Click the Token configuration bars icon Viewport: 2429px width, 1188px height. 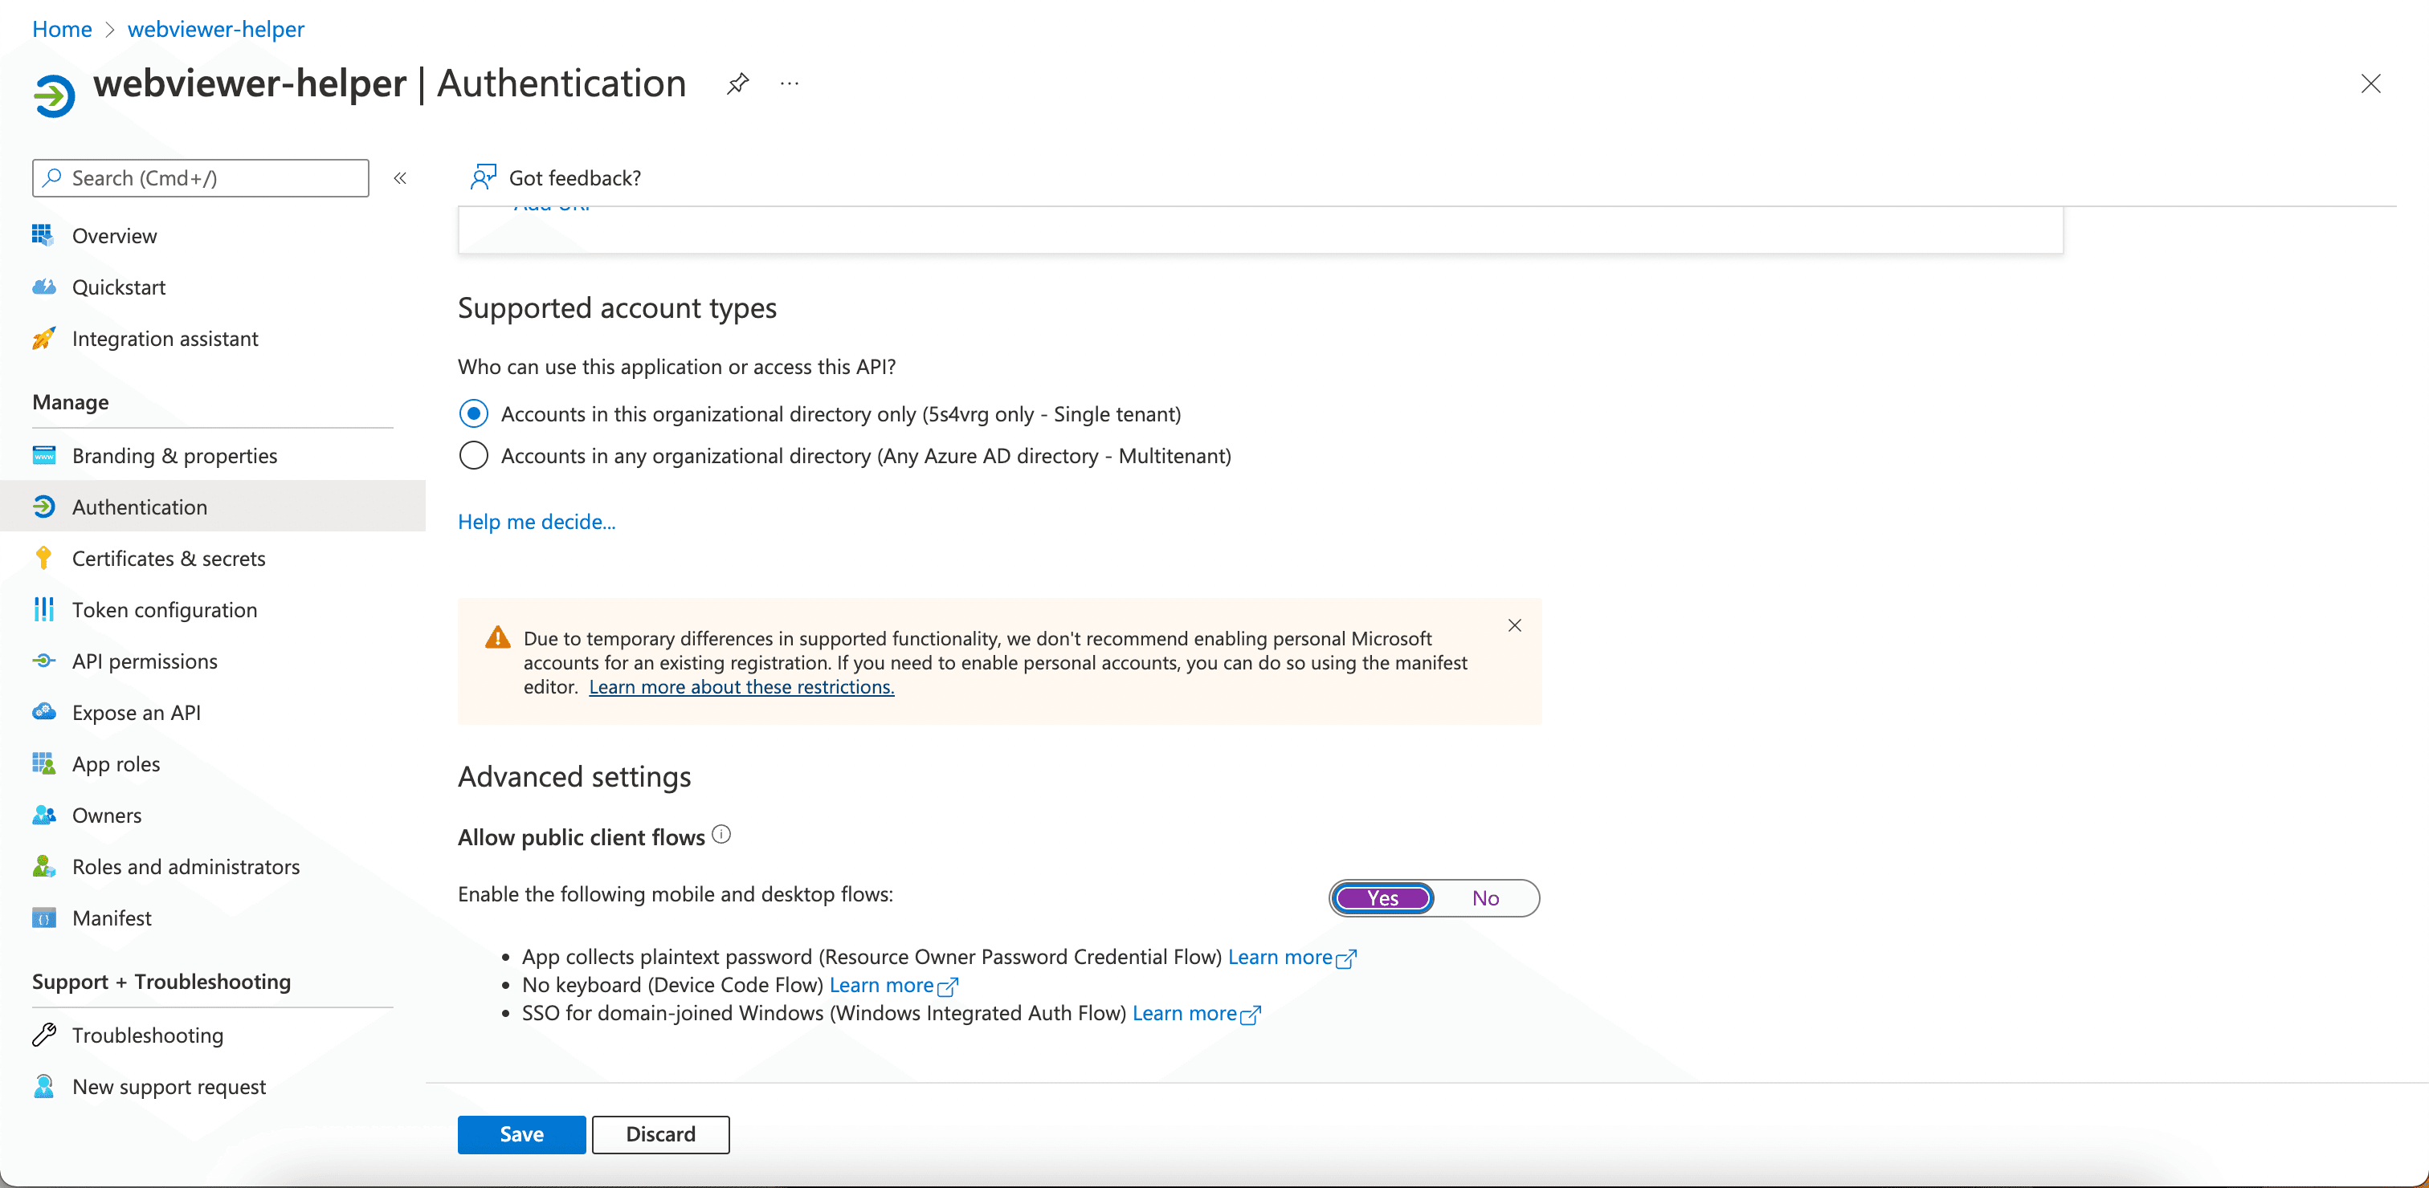(43, 609)
